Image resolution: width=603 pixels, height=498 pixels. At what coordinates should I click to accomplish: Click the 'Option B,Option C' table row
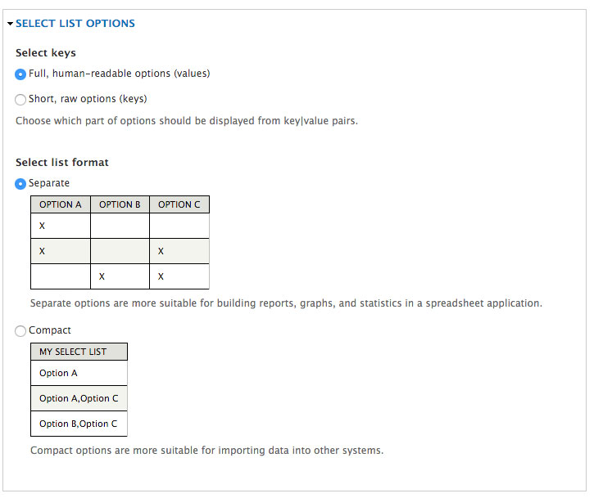coord(79,424)
